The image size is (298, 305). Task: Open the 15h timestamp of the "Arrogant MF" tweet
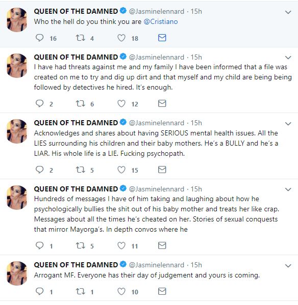[x=196, y=265]
